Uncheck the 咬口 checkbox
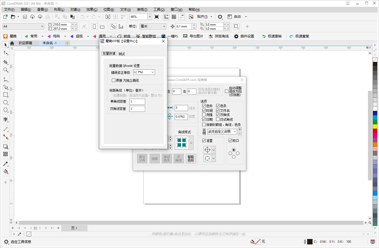Image resolution: width=379 pixels, height=248 pixels. point(230,141)
